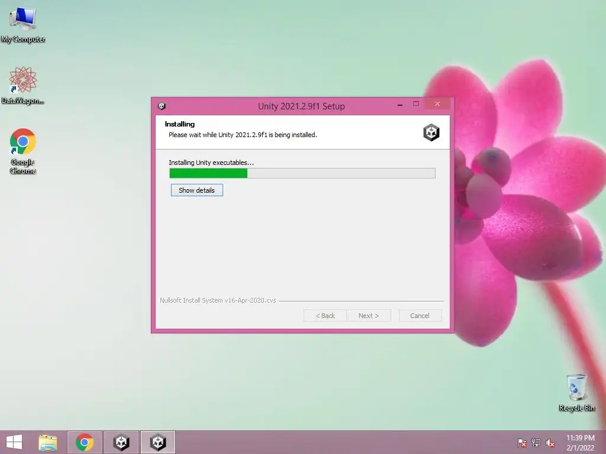Open the muted volume icon in tray
The width and height of the screenshot is (606, 454).
tap(550, 443)
